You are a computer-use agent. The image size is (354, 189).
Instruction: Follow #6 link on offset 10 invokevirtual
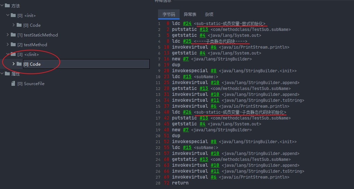click(x=214, y=47)
